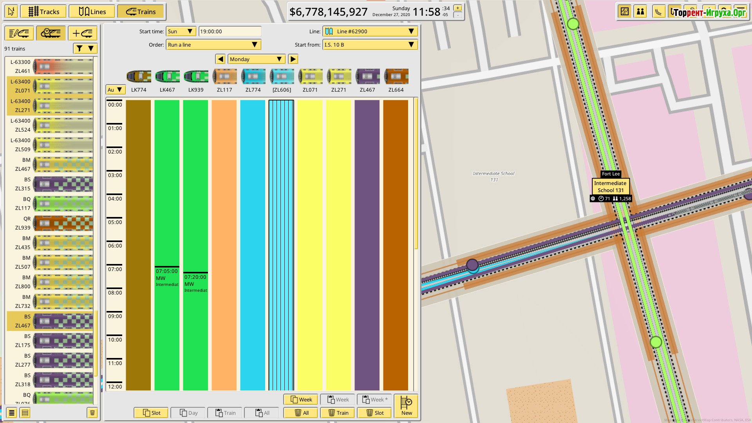Switch to compact list view toggle

pos(12,413)
